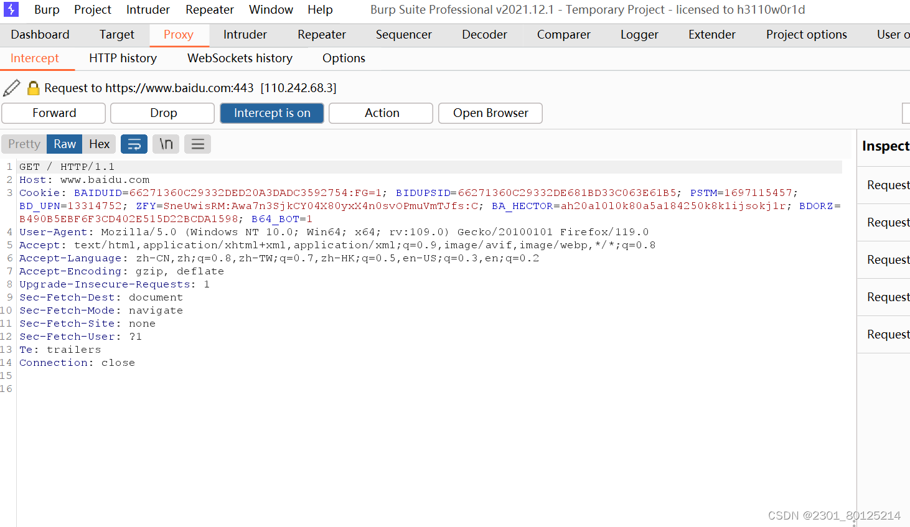Switch editor to Pretty view
The width and height of the screenshot is (910, 527).
[24, 144]
